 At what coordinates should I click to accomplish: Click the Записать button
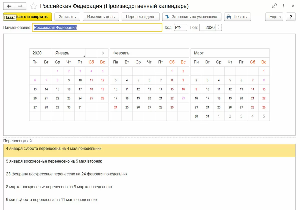tap(67, 17)
